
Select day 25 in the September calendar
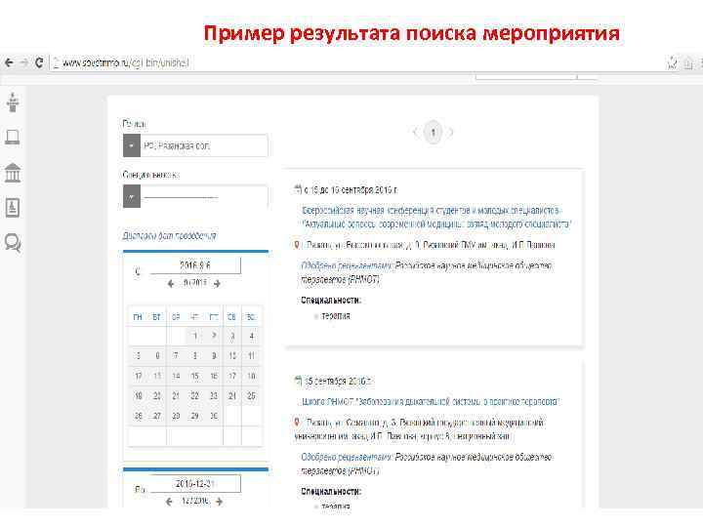click(x=252, y=395)
